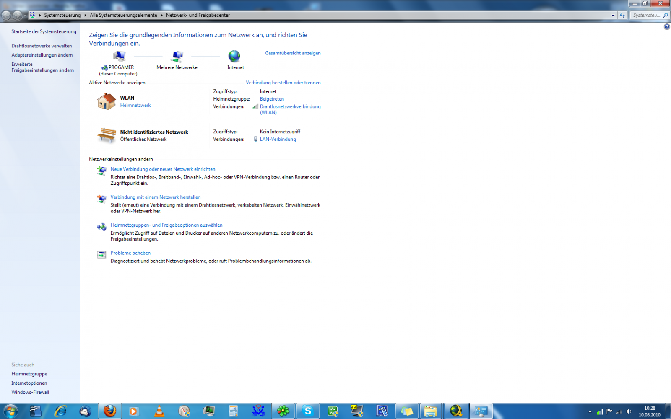Image resolution: width=671 pixels, height=419 pixels.
Task: Open Skype from the taskbar
Action: pos(308,411)
